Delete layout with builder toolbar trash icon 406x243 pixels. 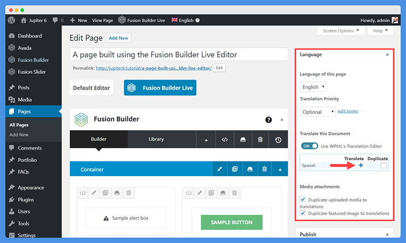tap(260, 139)
